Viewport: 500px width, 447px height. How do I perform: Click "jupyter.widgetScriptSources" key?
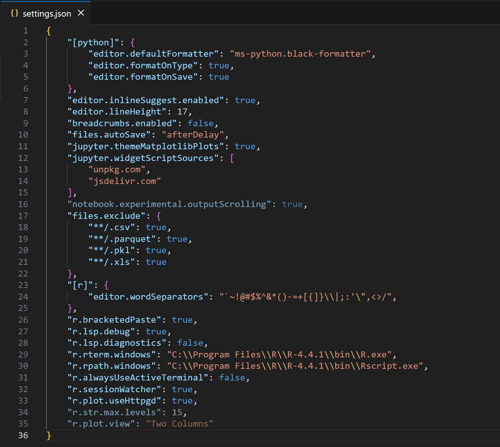[143, 158]
